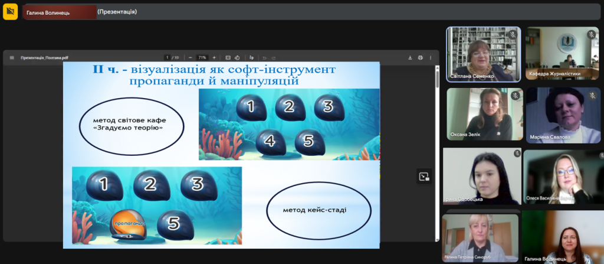The height and width of the screenshot is (264, 604).
Task: Click the yellow stop presenting icon at top left
Action: coord(10,11)
